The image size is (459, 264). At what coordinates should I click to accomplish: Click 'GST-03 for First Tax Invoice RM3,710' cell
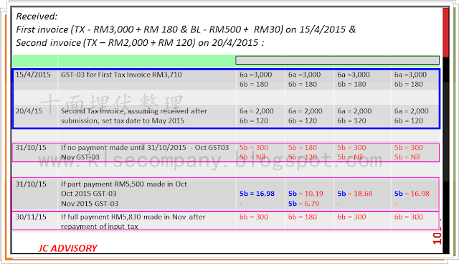tap(121, 75)
